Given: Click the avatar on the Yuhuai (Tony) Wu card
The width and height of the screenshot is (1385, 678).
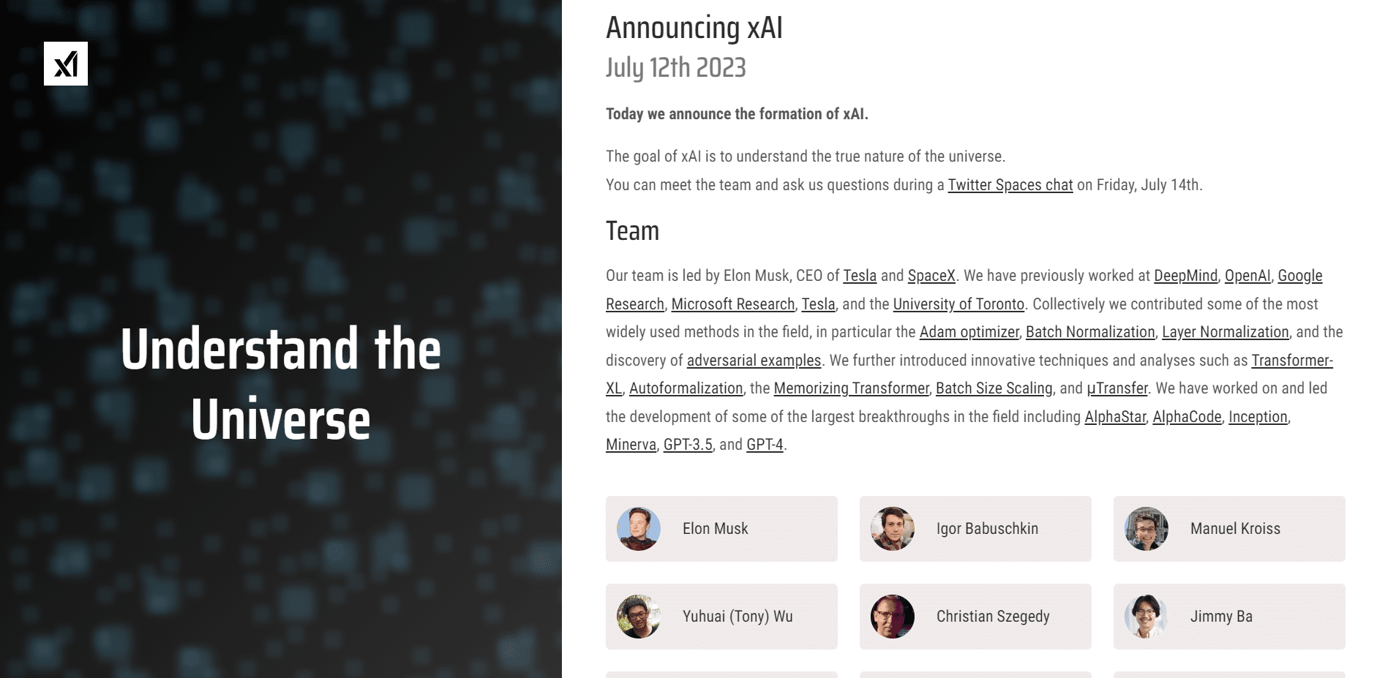Looking at the screenshot, I should tap(639, 617).
